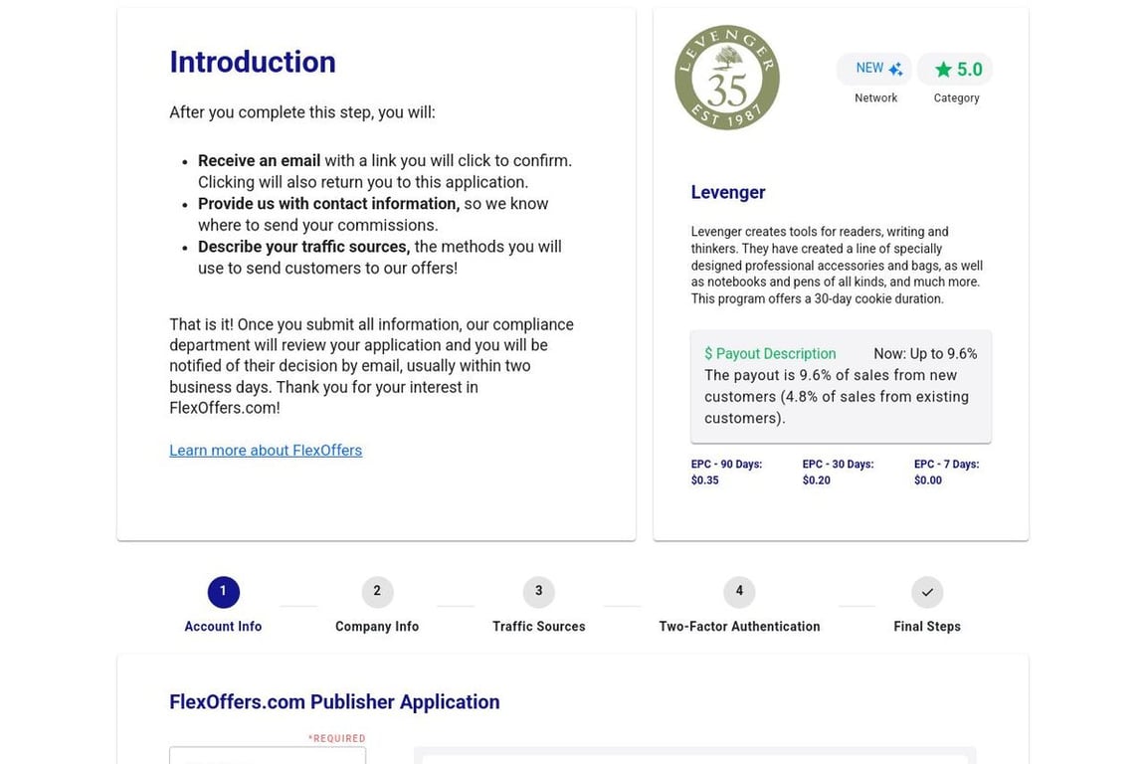Click the FlexOffers.com Publisher Application heading
The width and height of the screenshot is (1146, 764).
334,702
